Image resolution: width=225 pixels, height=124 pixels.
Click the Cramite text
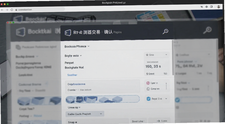tap(71, 90)
